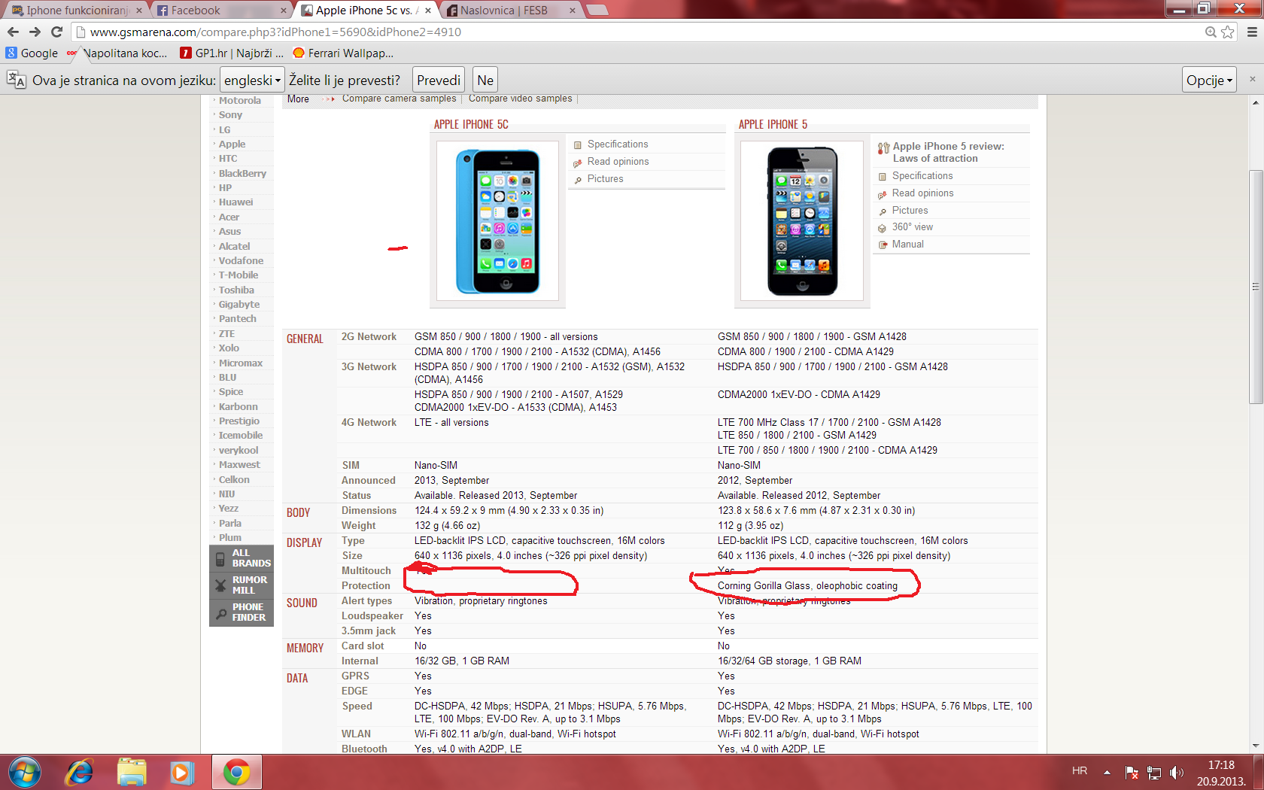
Task: Close the Facebook tab
Action: 283,11
